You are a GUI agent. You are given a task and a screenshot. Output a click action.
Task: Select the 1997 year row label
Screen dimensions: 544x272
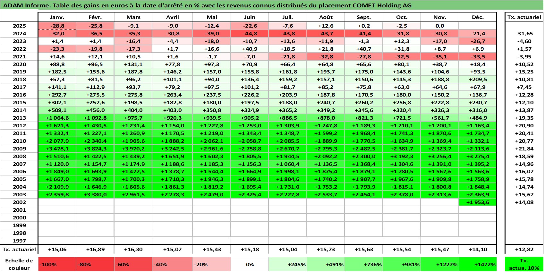pos(19,241)
